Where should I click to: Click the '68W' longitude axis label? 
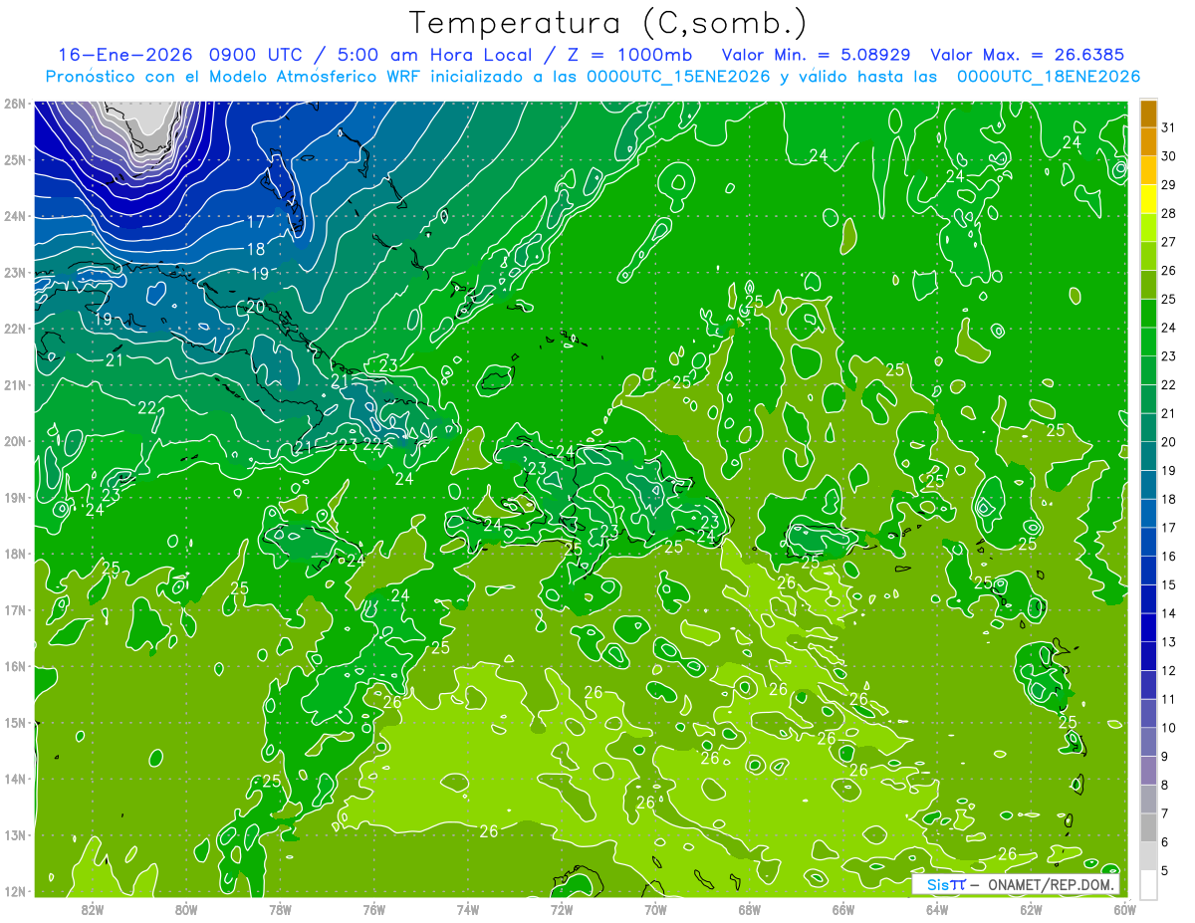click(750, 909)
